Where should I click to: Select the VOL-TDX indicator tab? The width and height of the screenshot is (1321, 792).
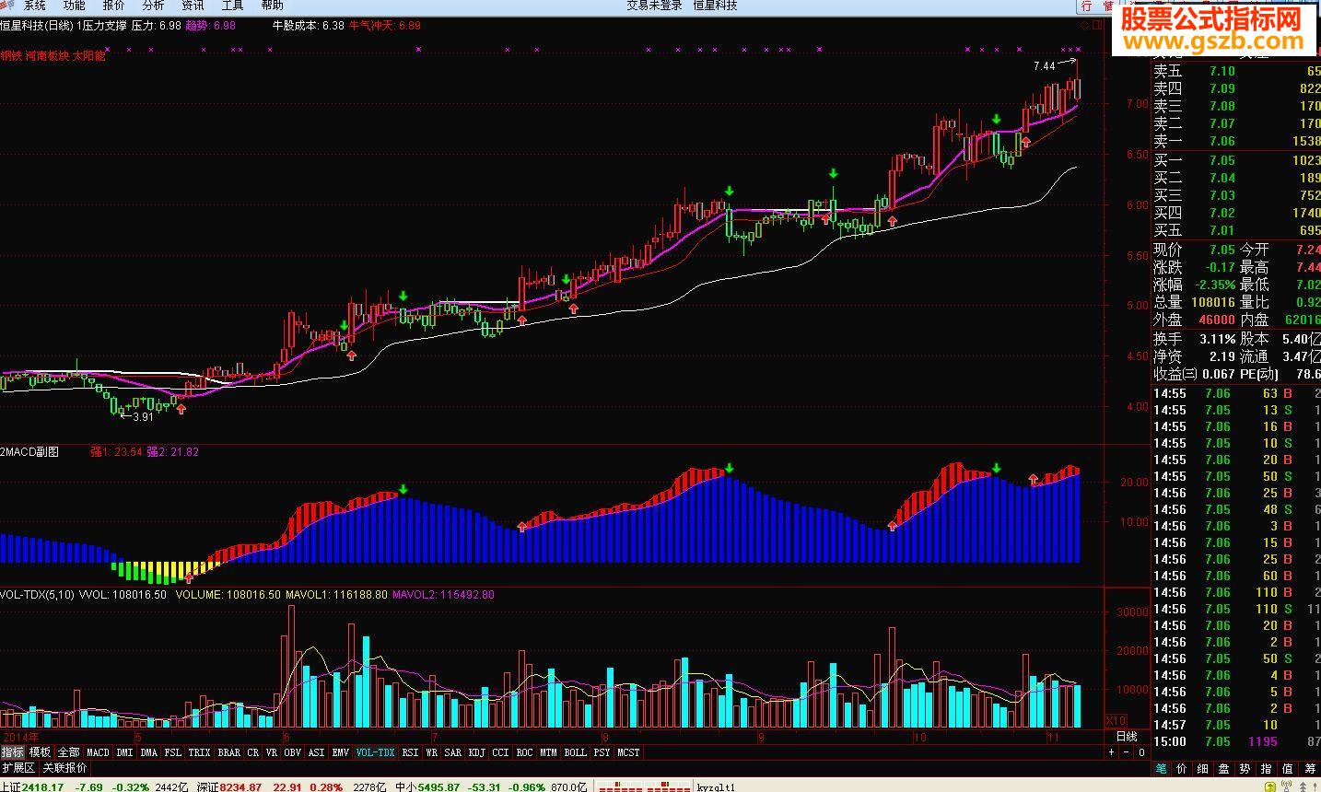pos(376,752)
